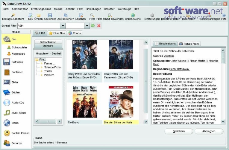Image resolution: width=229 pixels, height=150 pixels.
Task: Open the Dean Martin (I) actor link
Action: [x=200, y=61]
